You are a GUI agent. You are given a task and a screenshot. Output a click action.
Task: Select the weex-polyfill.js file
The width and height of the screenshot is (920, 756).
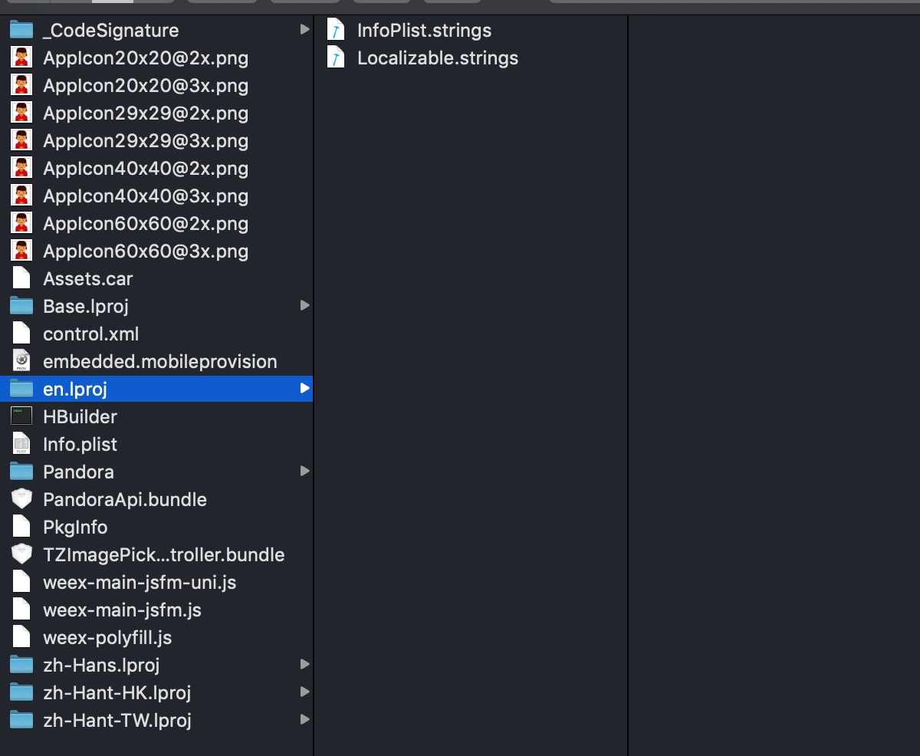(107, 637)
